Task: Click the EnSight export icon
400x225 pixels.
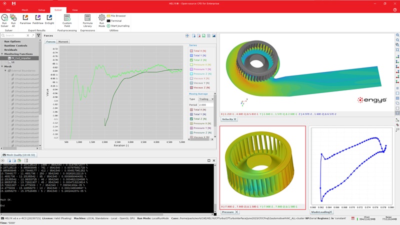Action: point(49,18)
